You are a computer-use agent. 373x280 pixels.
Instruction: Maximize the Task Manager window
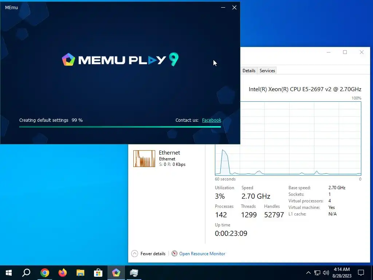(345, 52)
